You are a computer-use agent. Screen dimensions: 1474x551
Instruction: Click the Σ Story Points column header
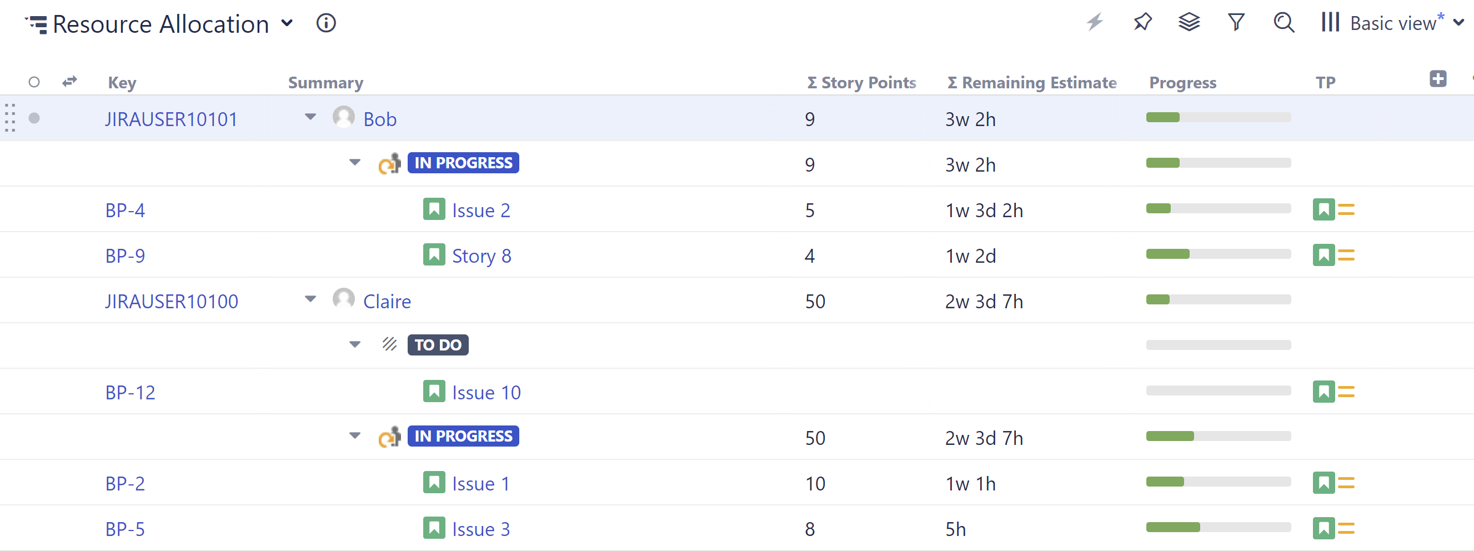[x=861, y=83]
